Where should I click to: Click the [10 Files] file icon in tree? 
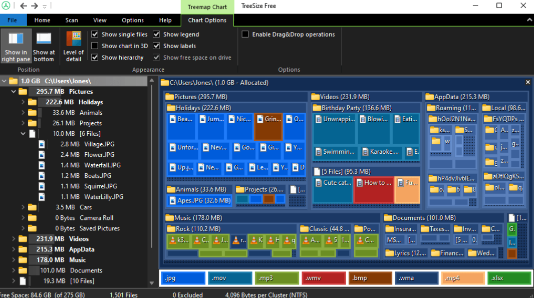coord(23,281)
